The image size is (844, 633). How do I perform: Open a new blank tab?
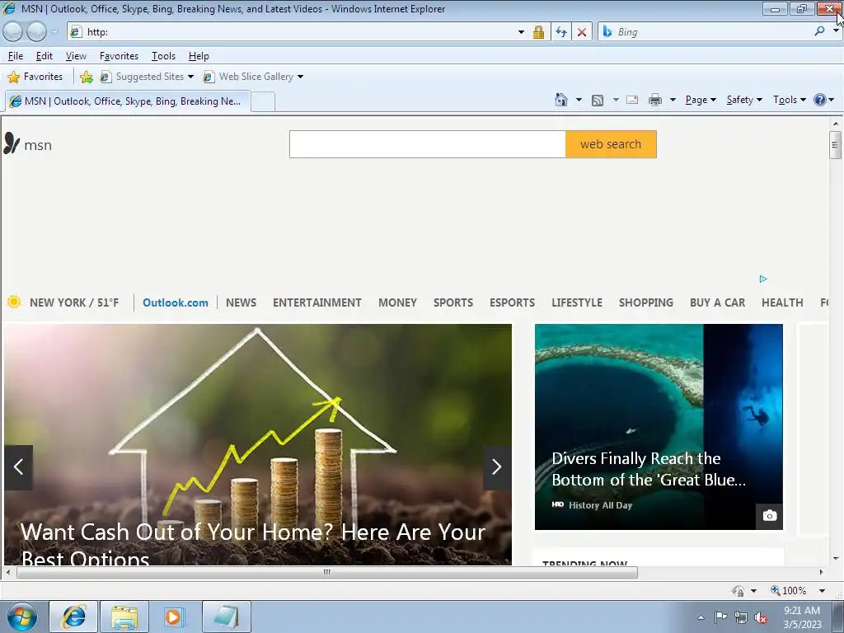263,101
